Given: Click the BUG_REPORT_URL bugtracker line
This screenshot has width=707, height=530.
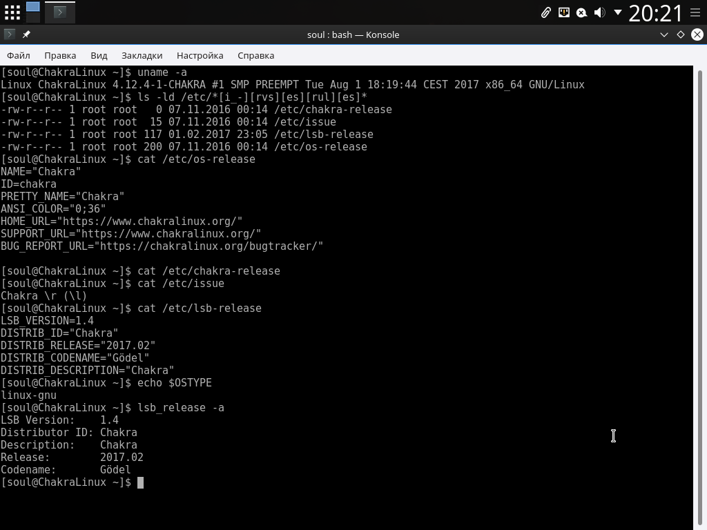Looking at the screenshot, I should click(x=162, y=246).
